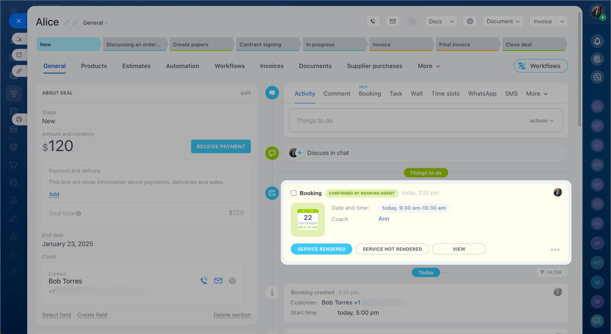Call Bob Torres using phone icon

tap(204, 281)
